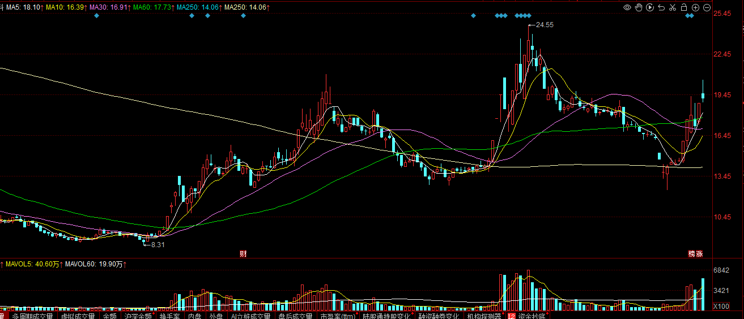Image resolution: width=744 pixels, height=319 pixels.
Task: Click the MA5: 18.10 indicator label
Action: click(24, 7)
